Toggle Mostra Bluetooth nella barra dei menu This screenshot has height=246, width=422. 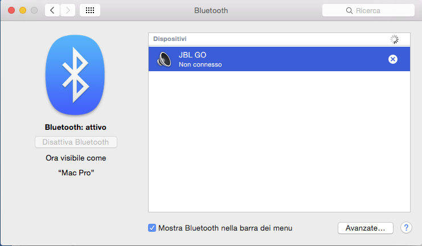tap(152, 228)
